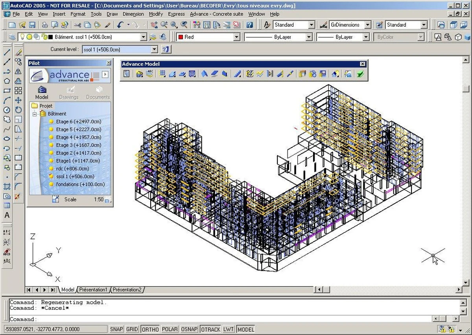Viewport: 472px width, 335px height.
Task: Click the Multiline Text tool
Action: click(7, 215)
